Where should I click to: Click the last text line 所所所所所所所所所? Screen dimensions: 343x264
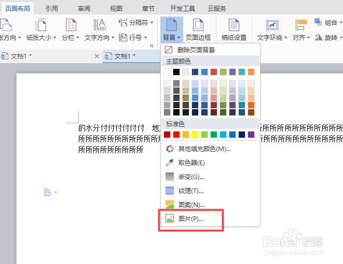pos(111,150)
